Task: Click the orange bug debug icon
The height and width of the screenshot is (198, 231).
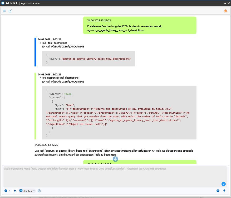Action: pos(225,11)
